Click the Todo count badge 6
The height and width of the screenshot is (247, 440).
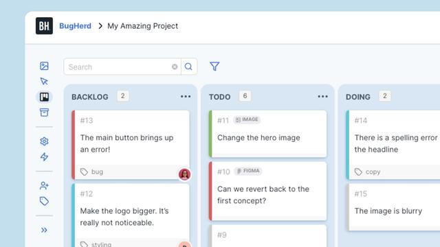245,96
